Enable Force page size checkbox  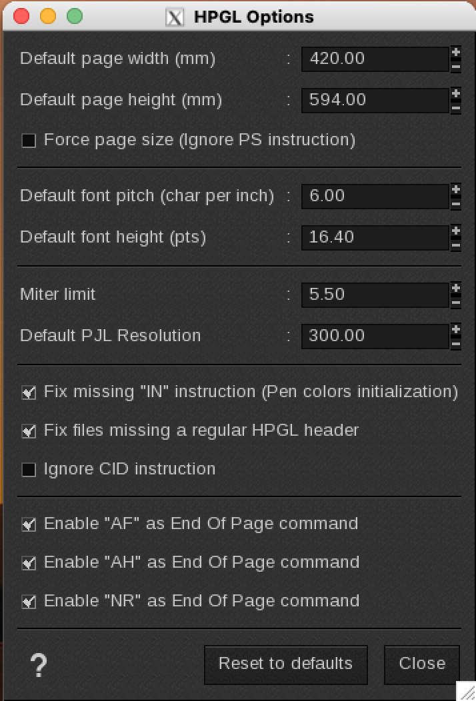(29, 141)
